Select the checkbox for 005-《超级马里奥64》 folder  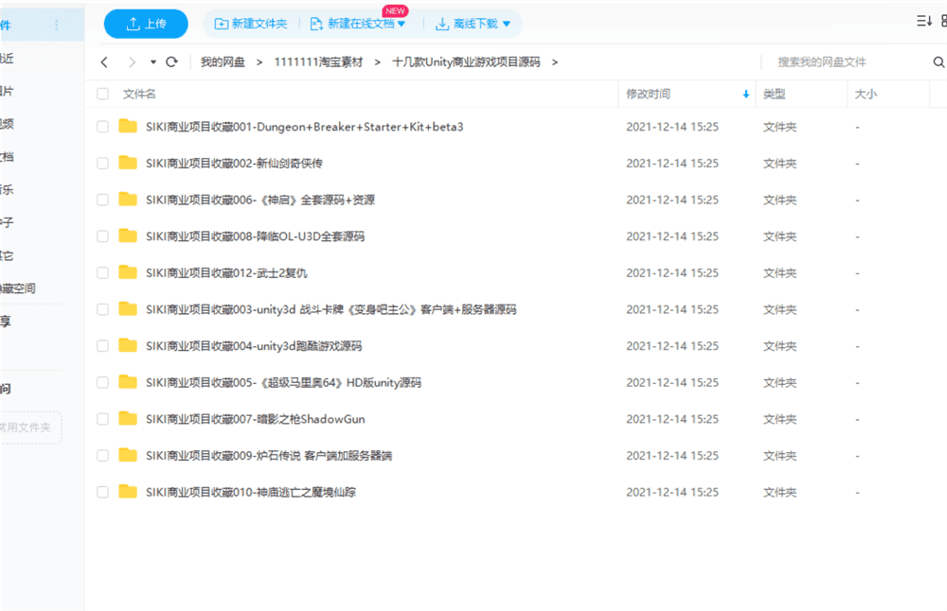point(102,382)
